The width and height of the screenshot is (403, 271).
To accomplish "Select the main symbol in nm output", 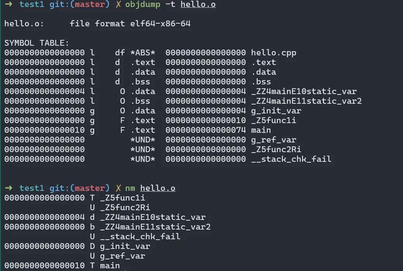I will point(110,266).
